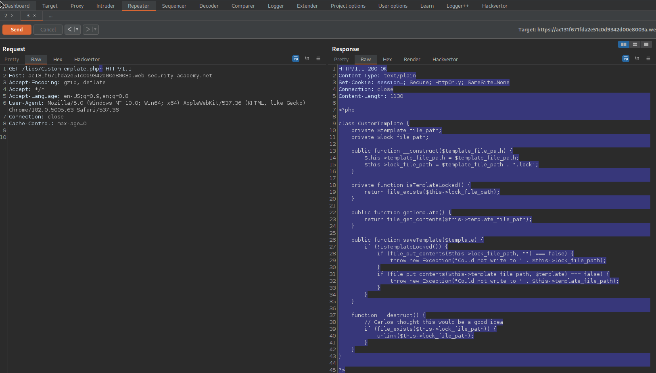Switch Request view to Hex
Image resolution: width=656 pixels, height=373 pixels.
[x=58, y=59]
